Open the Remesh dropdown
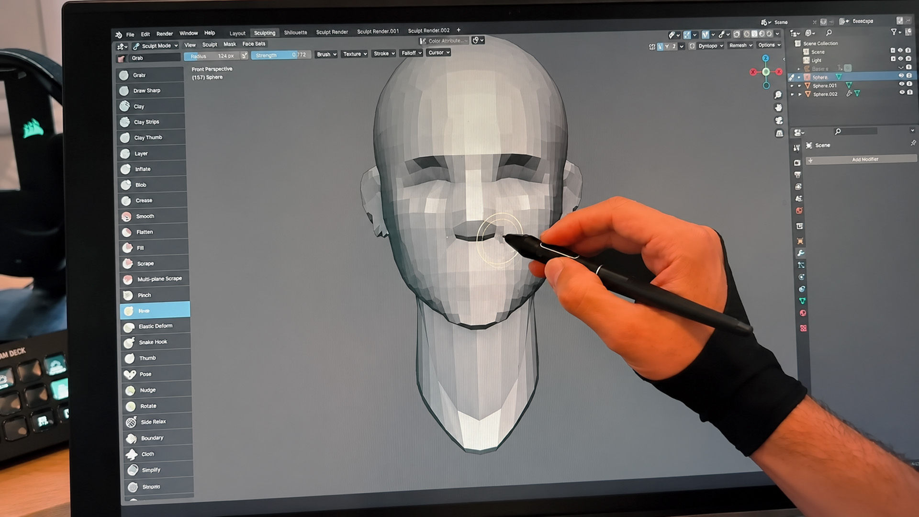The width and height of the screenshot is (919, 517). [740, 45]
